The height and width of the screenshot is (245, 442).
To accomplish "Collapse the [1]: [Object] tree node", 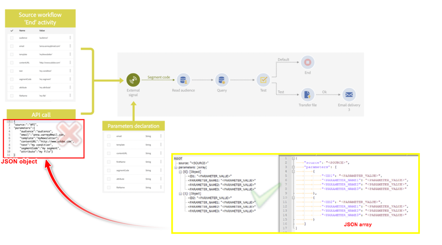I will coord(180,193).
